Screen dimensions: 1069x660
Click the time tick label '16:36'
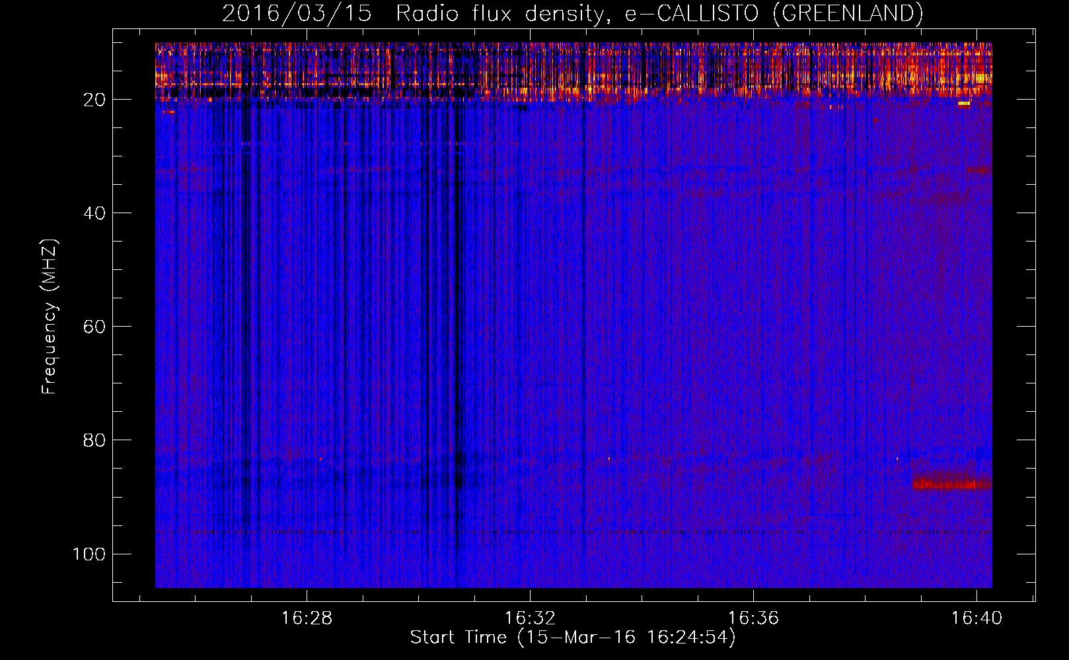click(x=753, y=618)
